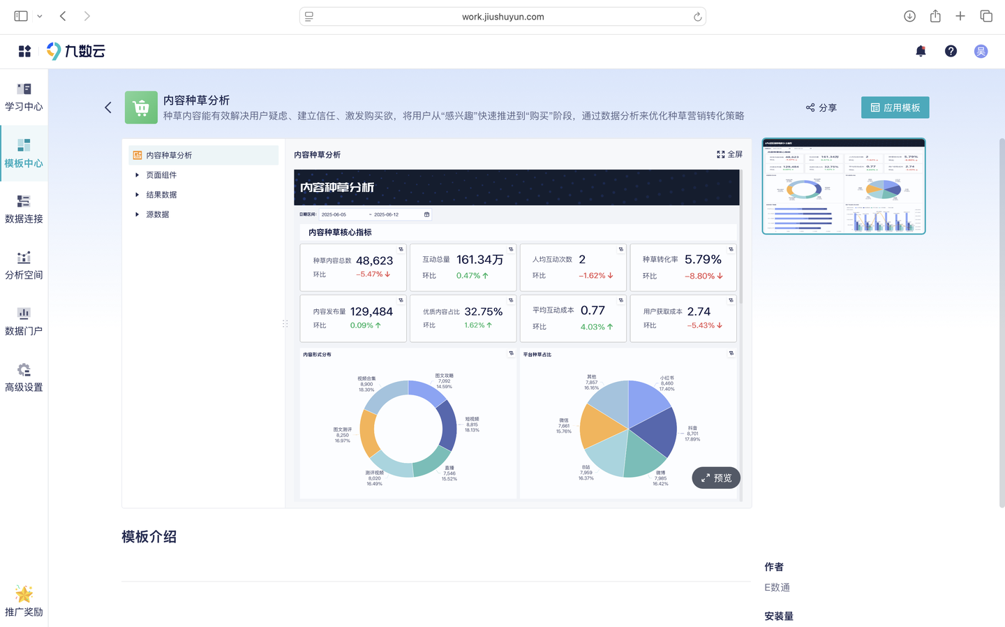Image resolution: width=1005 pixels, height=627 pixels.
Task: Click the dashboard preview thumbnail
Action: tap(843, 186)
